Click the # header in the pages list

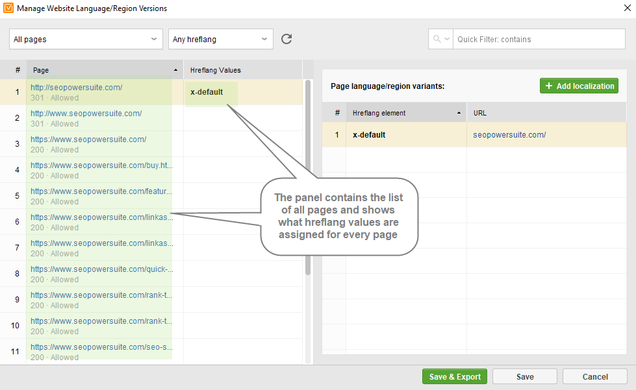click(18, 70)
